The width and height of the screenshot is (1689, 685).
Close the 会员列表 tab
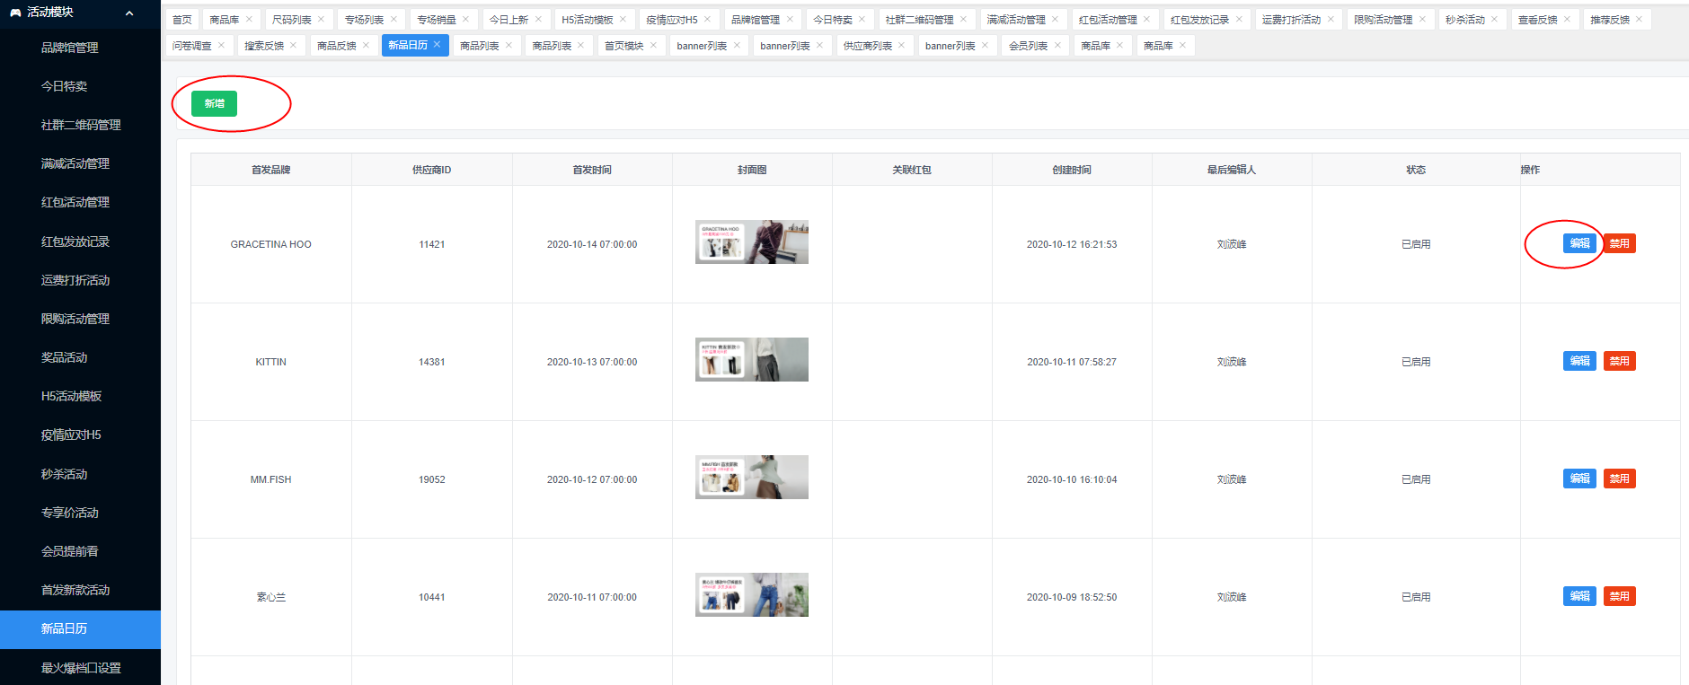point(1057,45)
